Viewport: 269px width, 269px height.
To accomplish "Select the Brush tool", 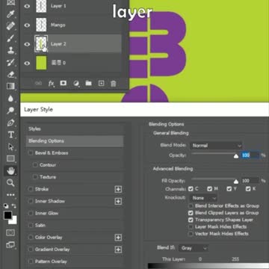I will 10,38.
